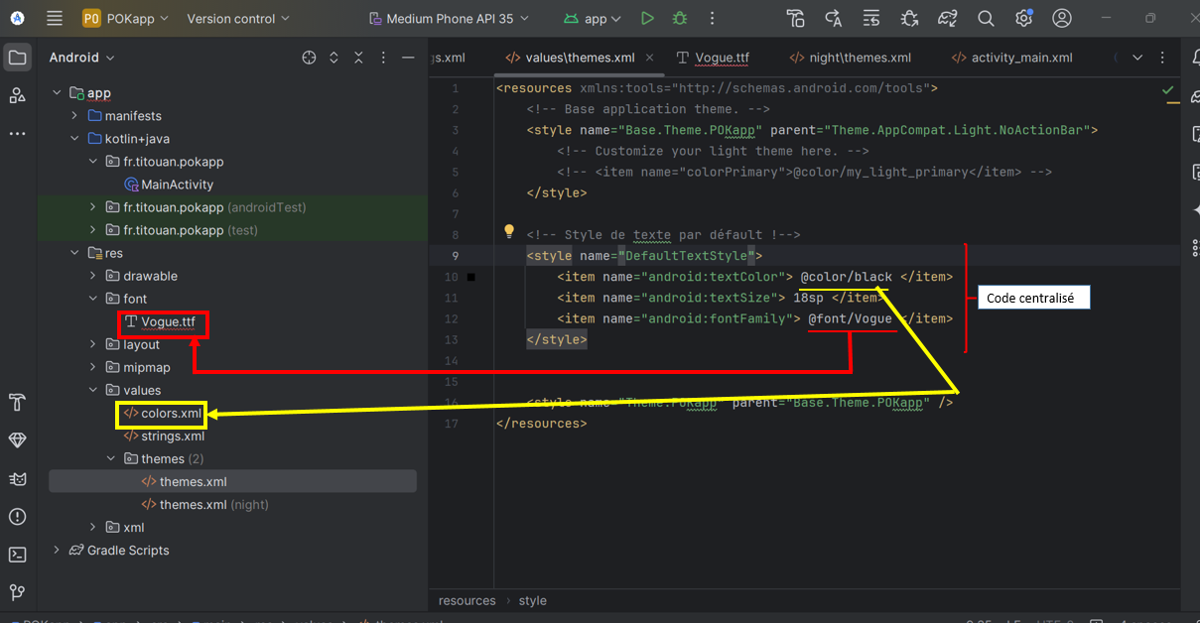Click the Build hammer icon in top toolbar
This screenshot has width=1200, height=623.
(795, 18)
